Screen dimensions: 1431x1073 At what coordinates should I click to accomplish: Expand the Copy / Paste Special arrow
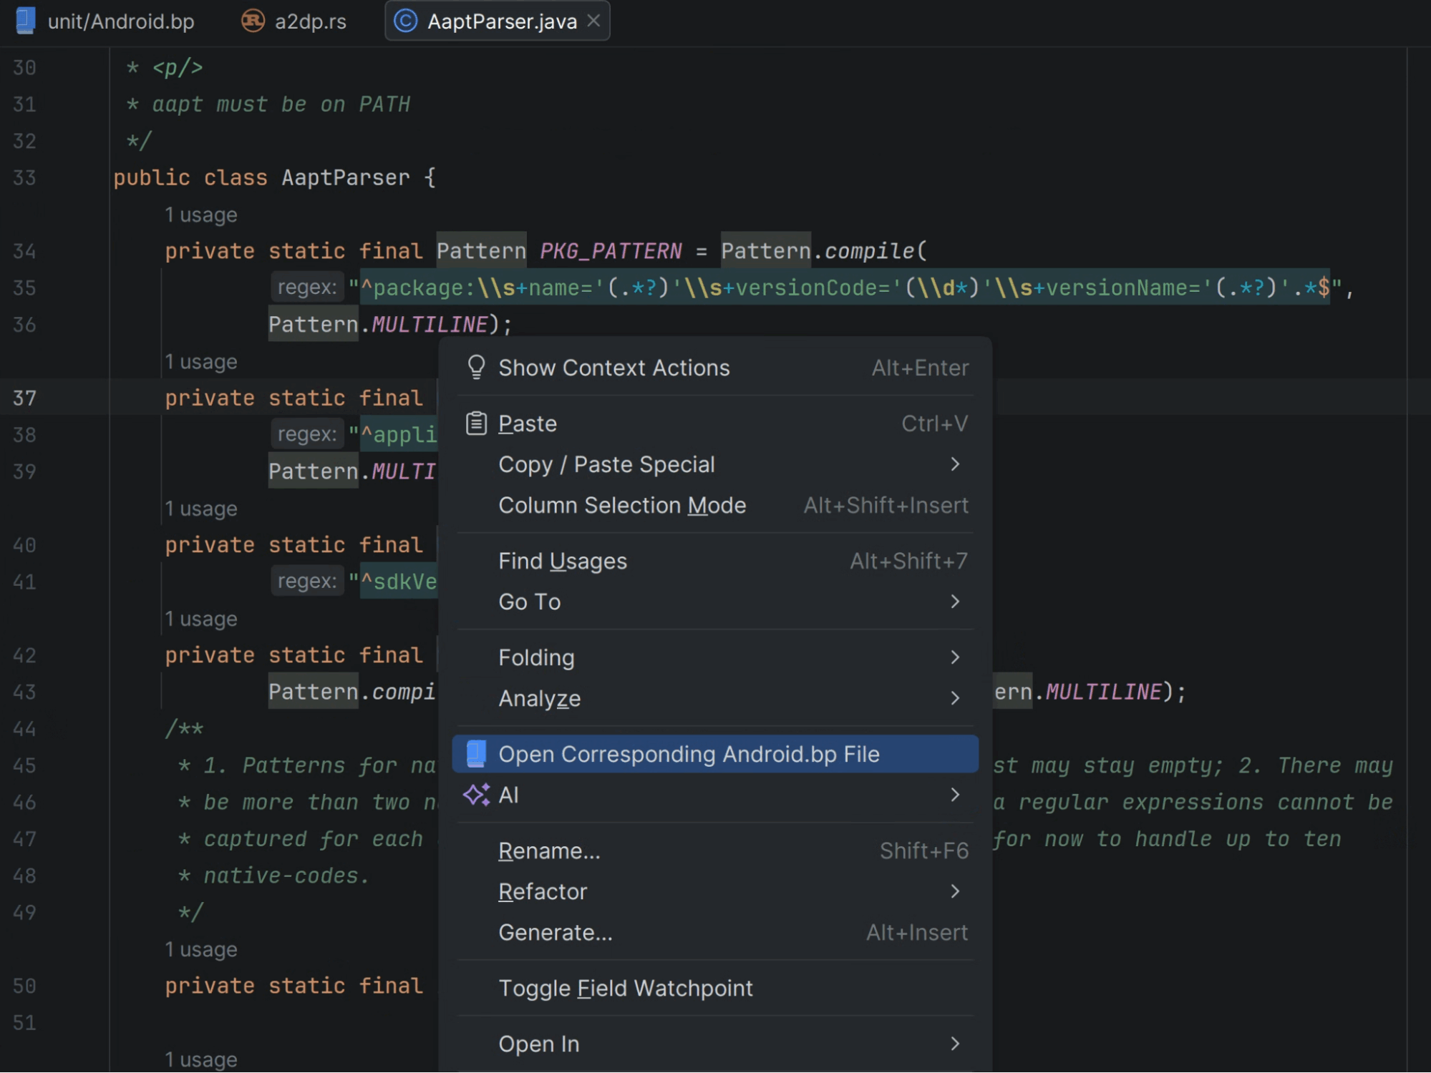click(954, 464)
